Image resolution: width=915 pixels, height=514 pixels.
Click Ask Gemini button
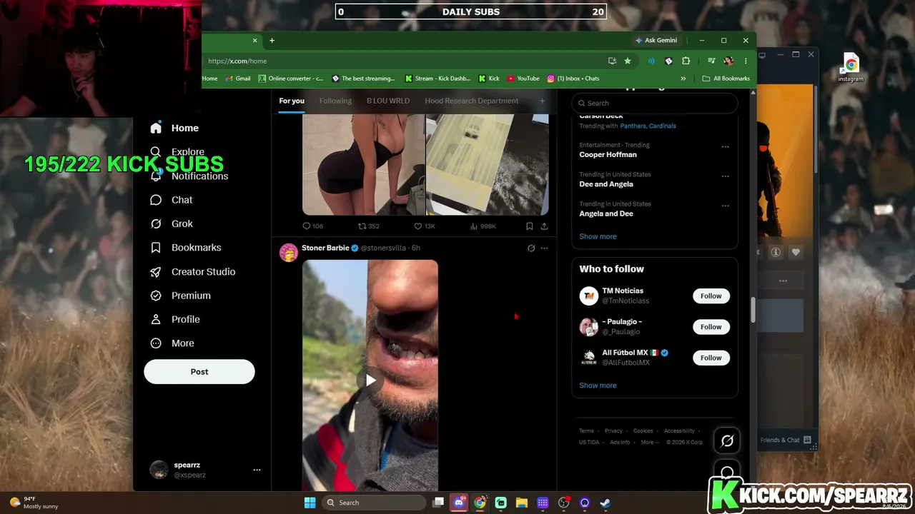point(656,41)
